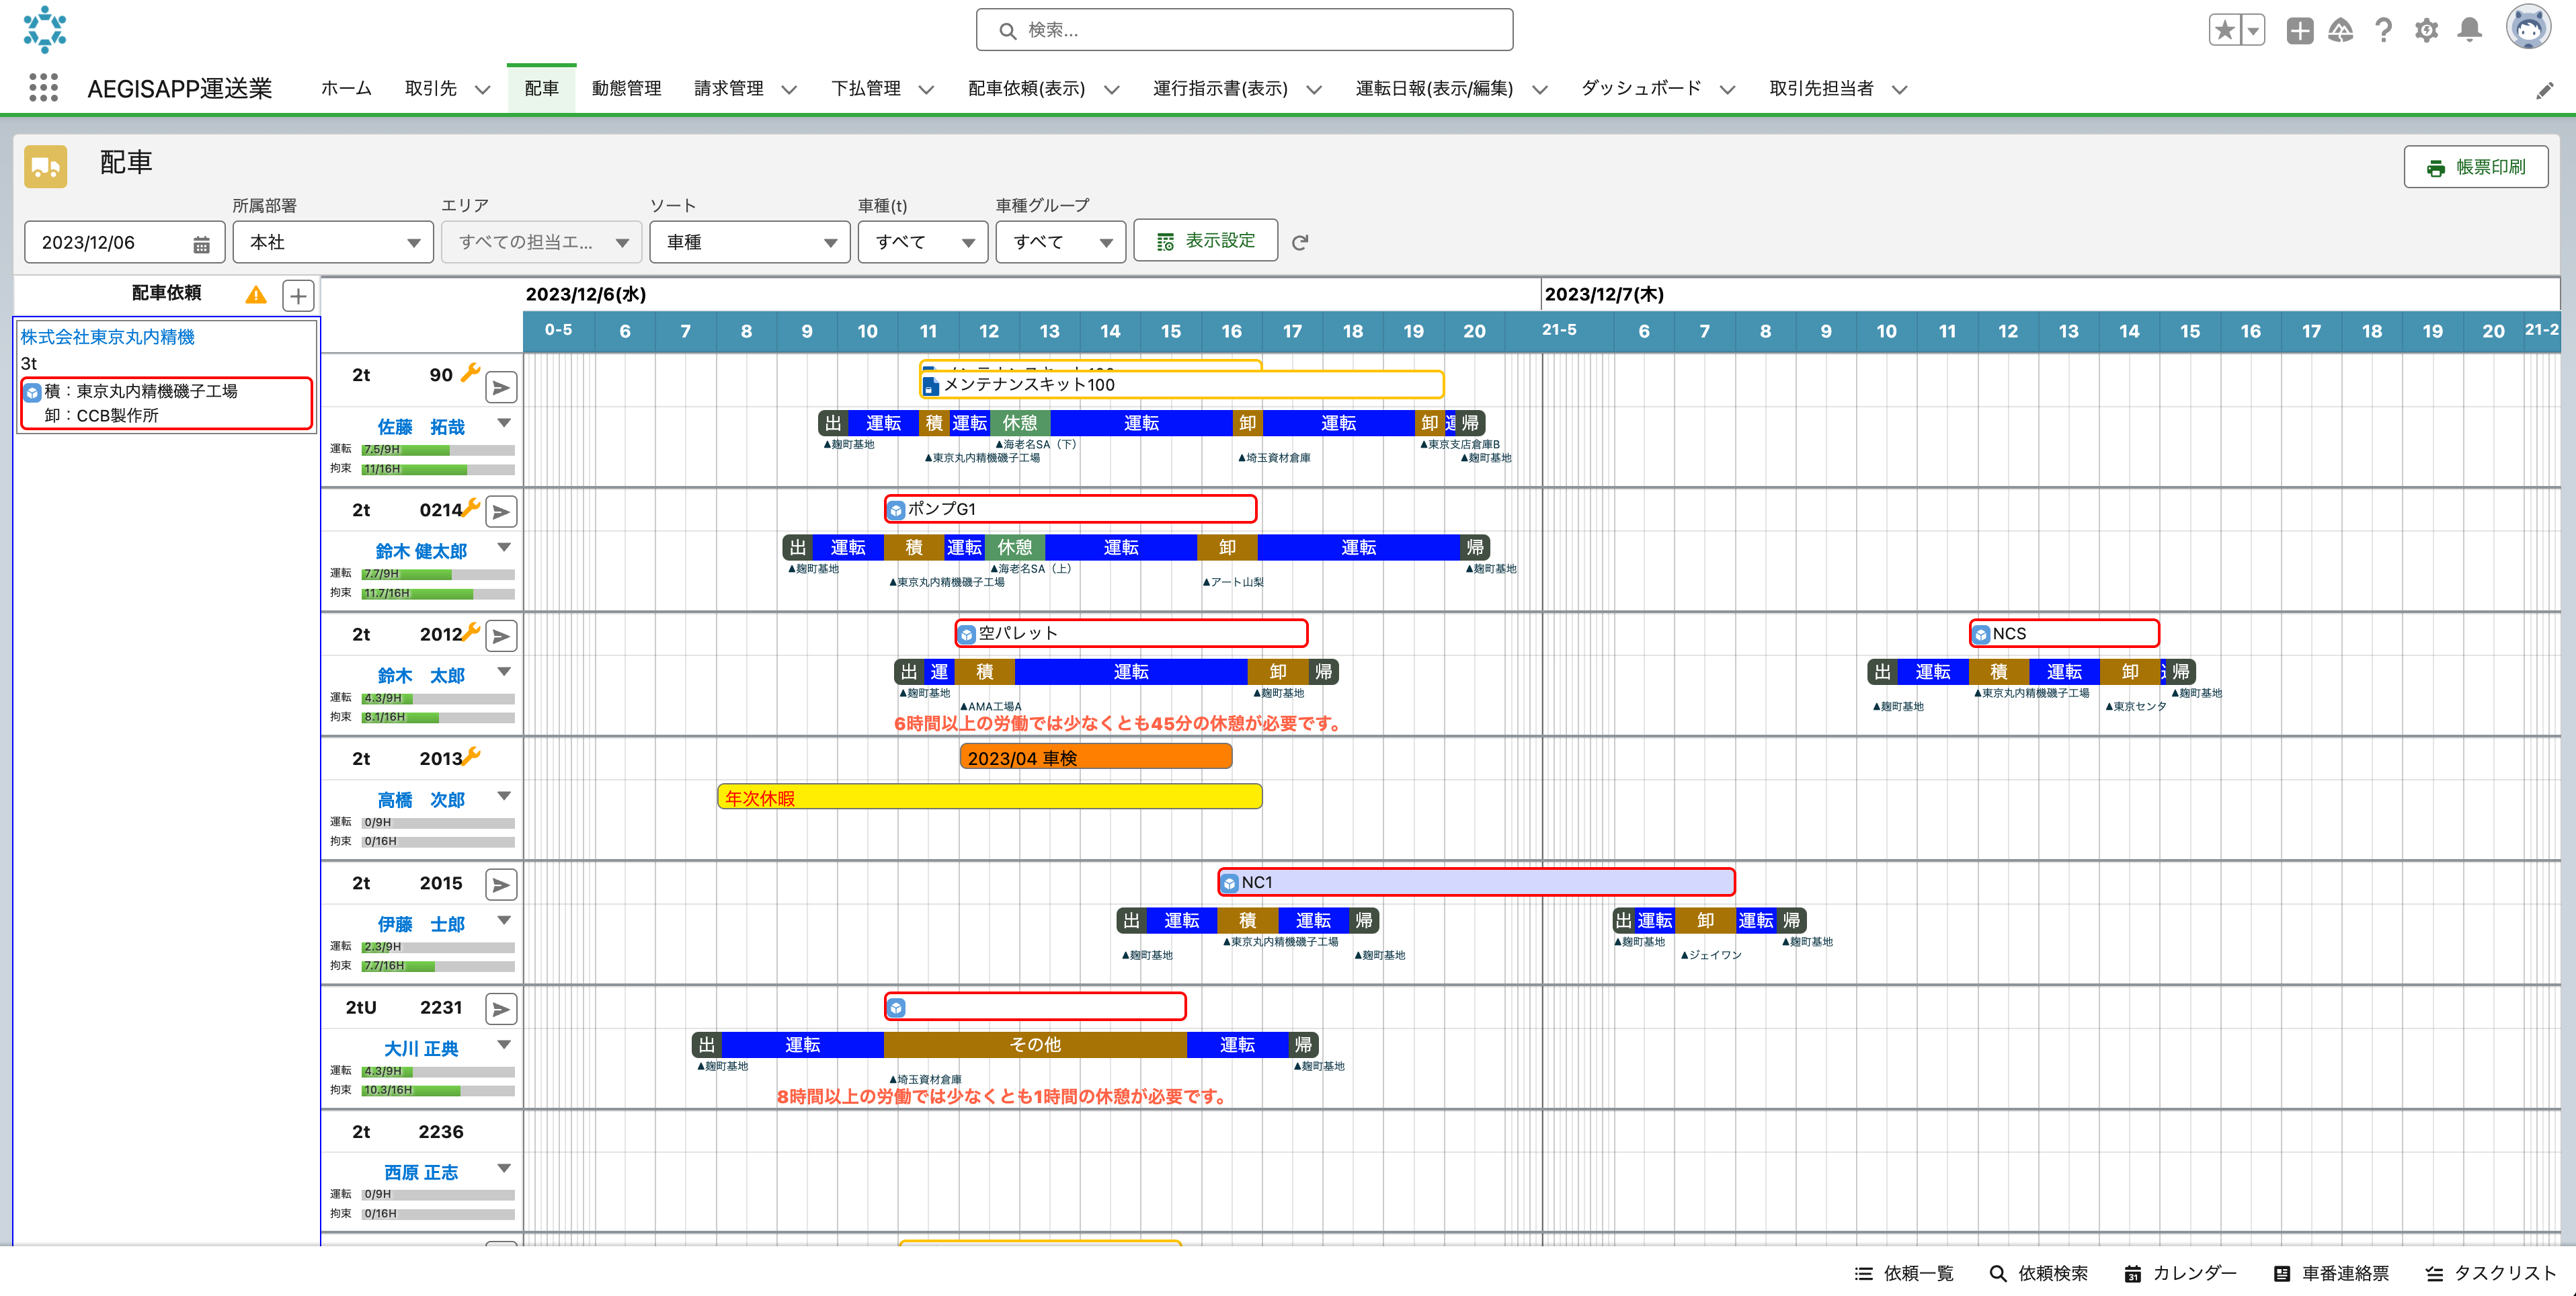
Task: Go to the ホーム tab
Action: [x=346, y=88]
